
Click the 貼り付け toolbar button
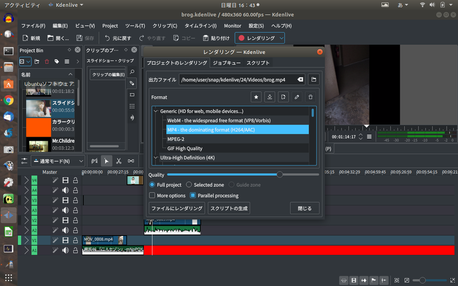coord(216,38)
